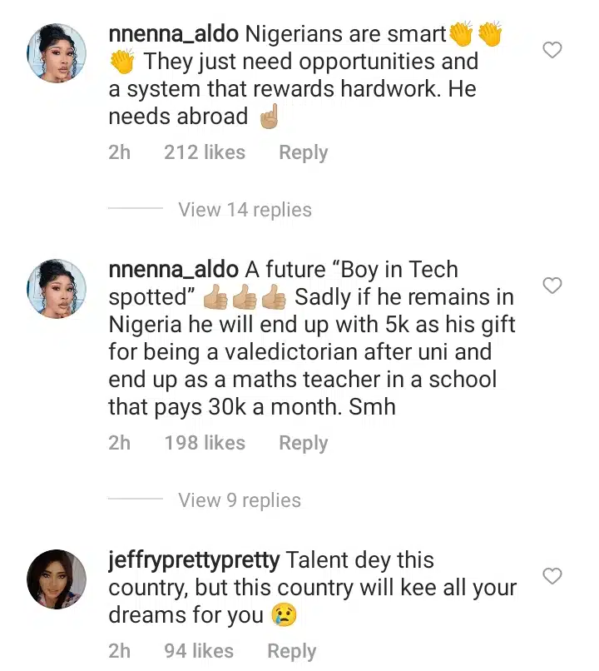Viewport: 599px width, 671px height.
Task: Click the 2h timestamp under "Boy in Tech" comment
Action: tap(119, 443)
